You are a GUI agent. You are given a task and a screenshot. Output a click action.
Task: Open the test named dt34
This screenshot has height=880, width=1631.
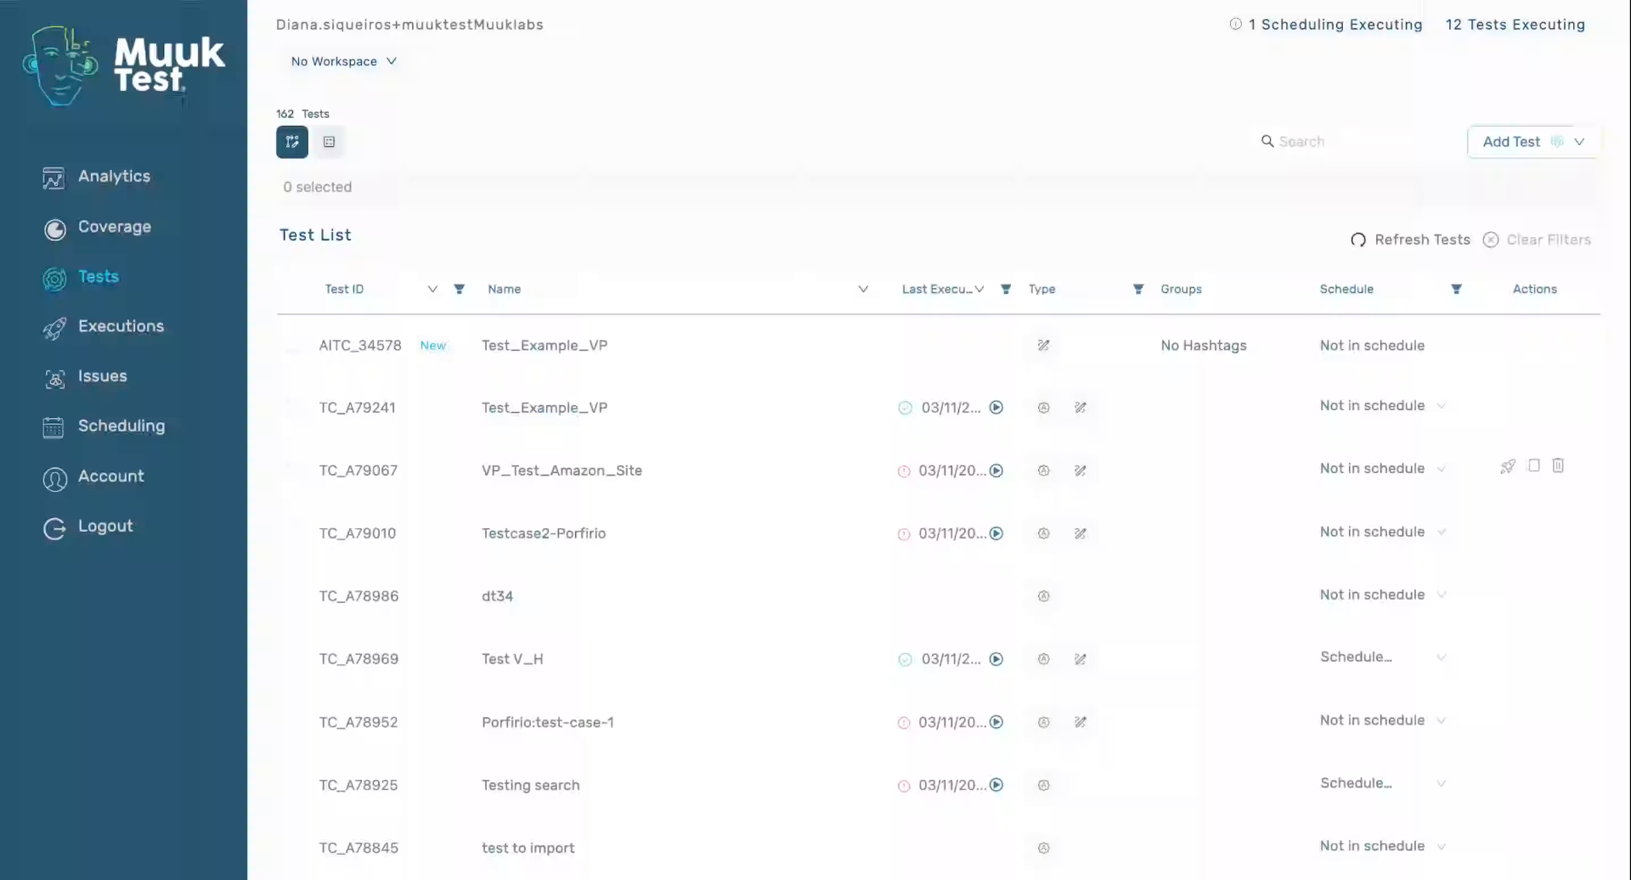pyautogui.click(x=497, y=596)
